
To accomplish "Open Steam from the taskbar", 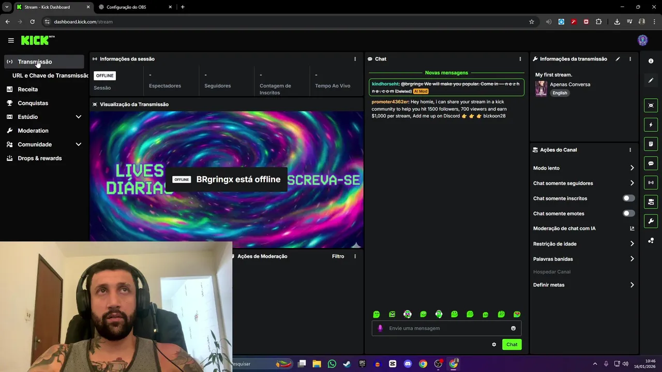I will [x=347, y=364].
